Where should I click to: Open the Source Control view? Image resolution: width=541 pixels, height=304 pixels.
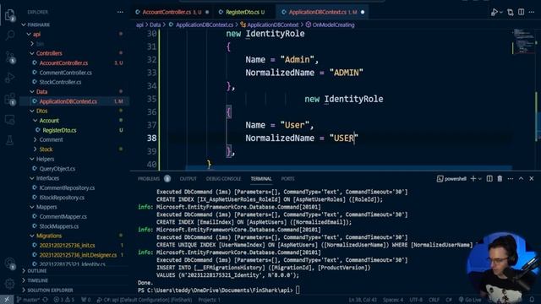[9, 57]
